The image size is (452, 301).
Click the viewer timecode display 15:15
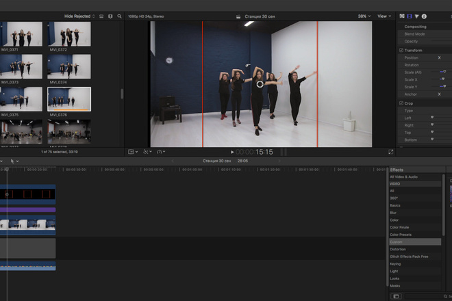254,152
